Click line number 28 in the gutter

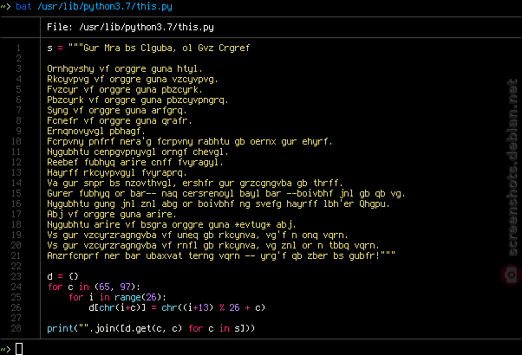(x=16, y=328)
